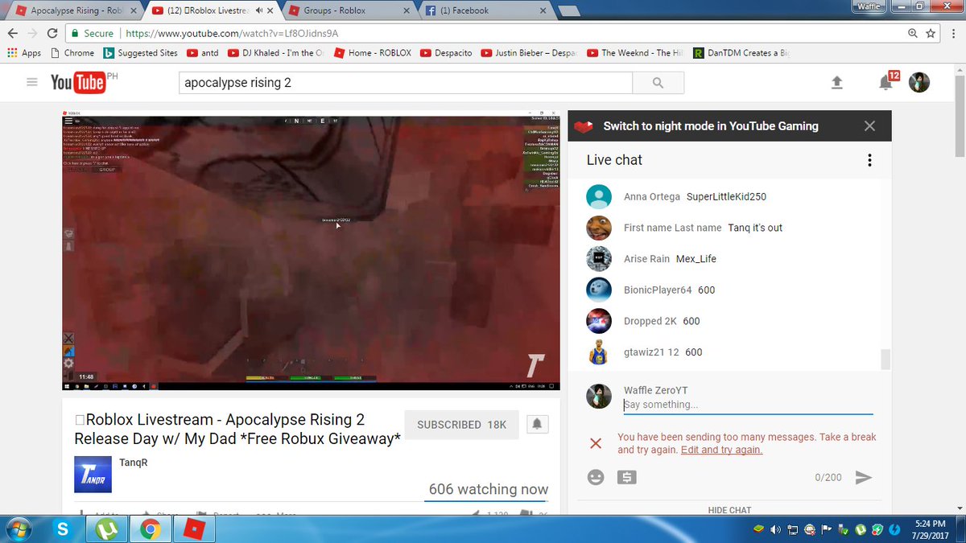Image resolution: width=966 pixels, height=543 pixels.
Task: Open Live chat three-dot options menu
Action: click(869, 160)
